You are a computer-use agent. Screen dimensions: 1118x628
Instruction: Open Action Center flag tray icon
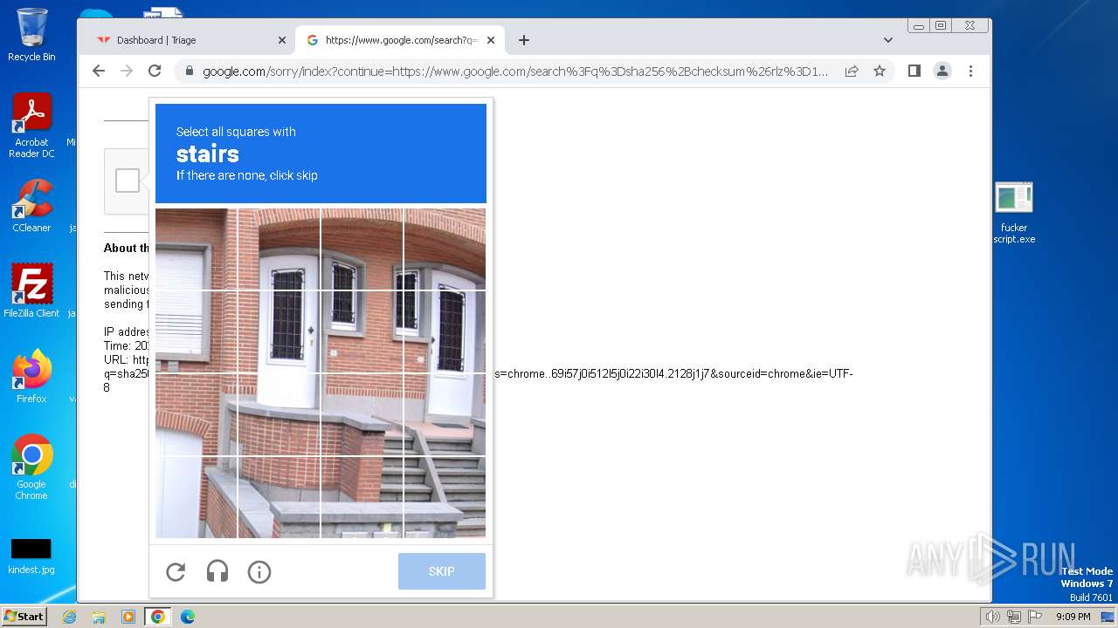click(1035, 617)
